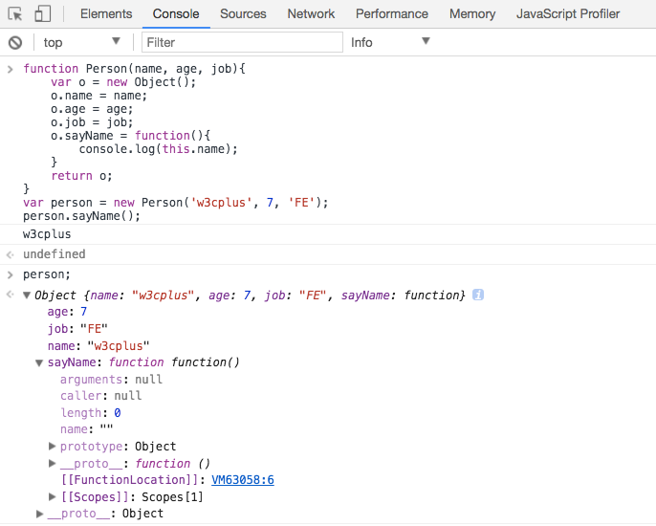Viewport: 656px width, 526px height.
Task: Click the return o; code line
Action: click(81, 176)
